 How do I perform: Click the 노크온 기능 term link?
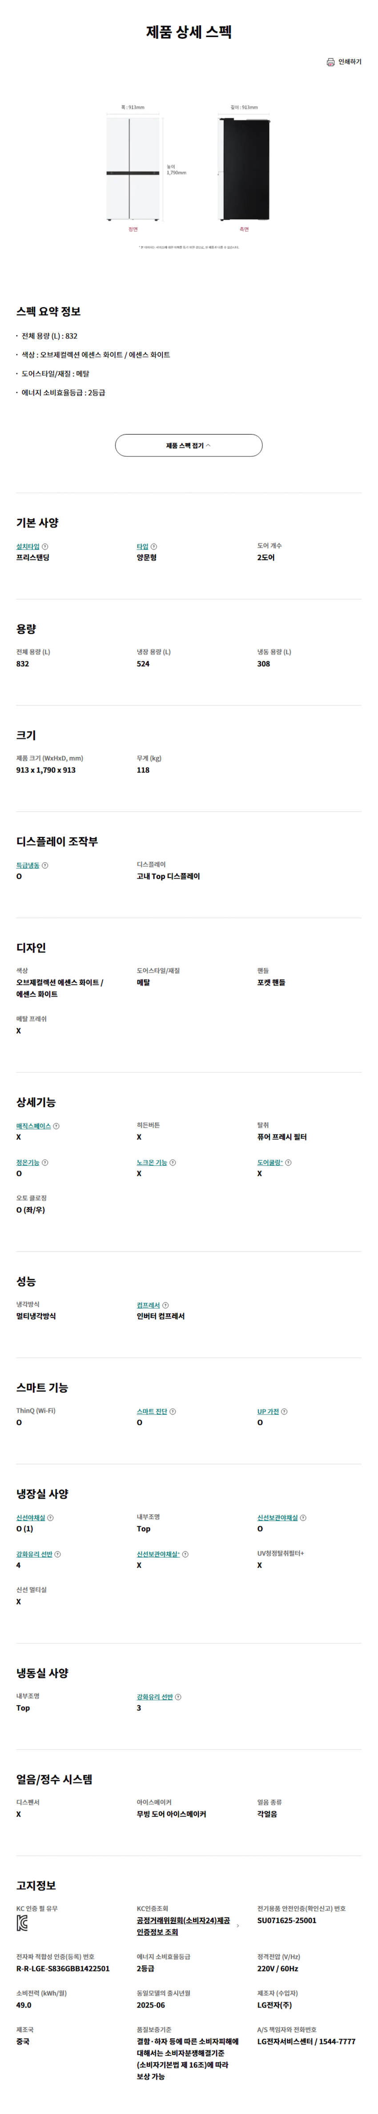(x=152, y=1162)
